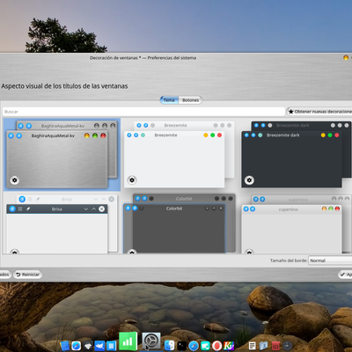This screenshot has width=352, height=352.
Task: Select the BaghiraAquaMetal-kv theme thumbnail
Action: click(x=62, y=155)
